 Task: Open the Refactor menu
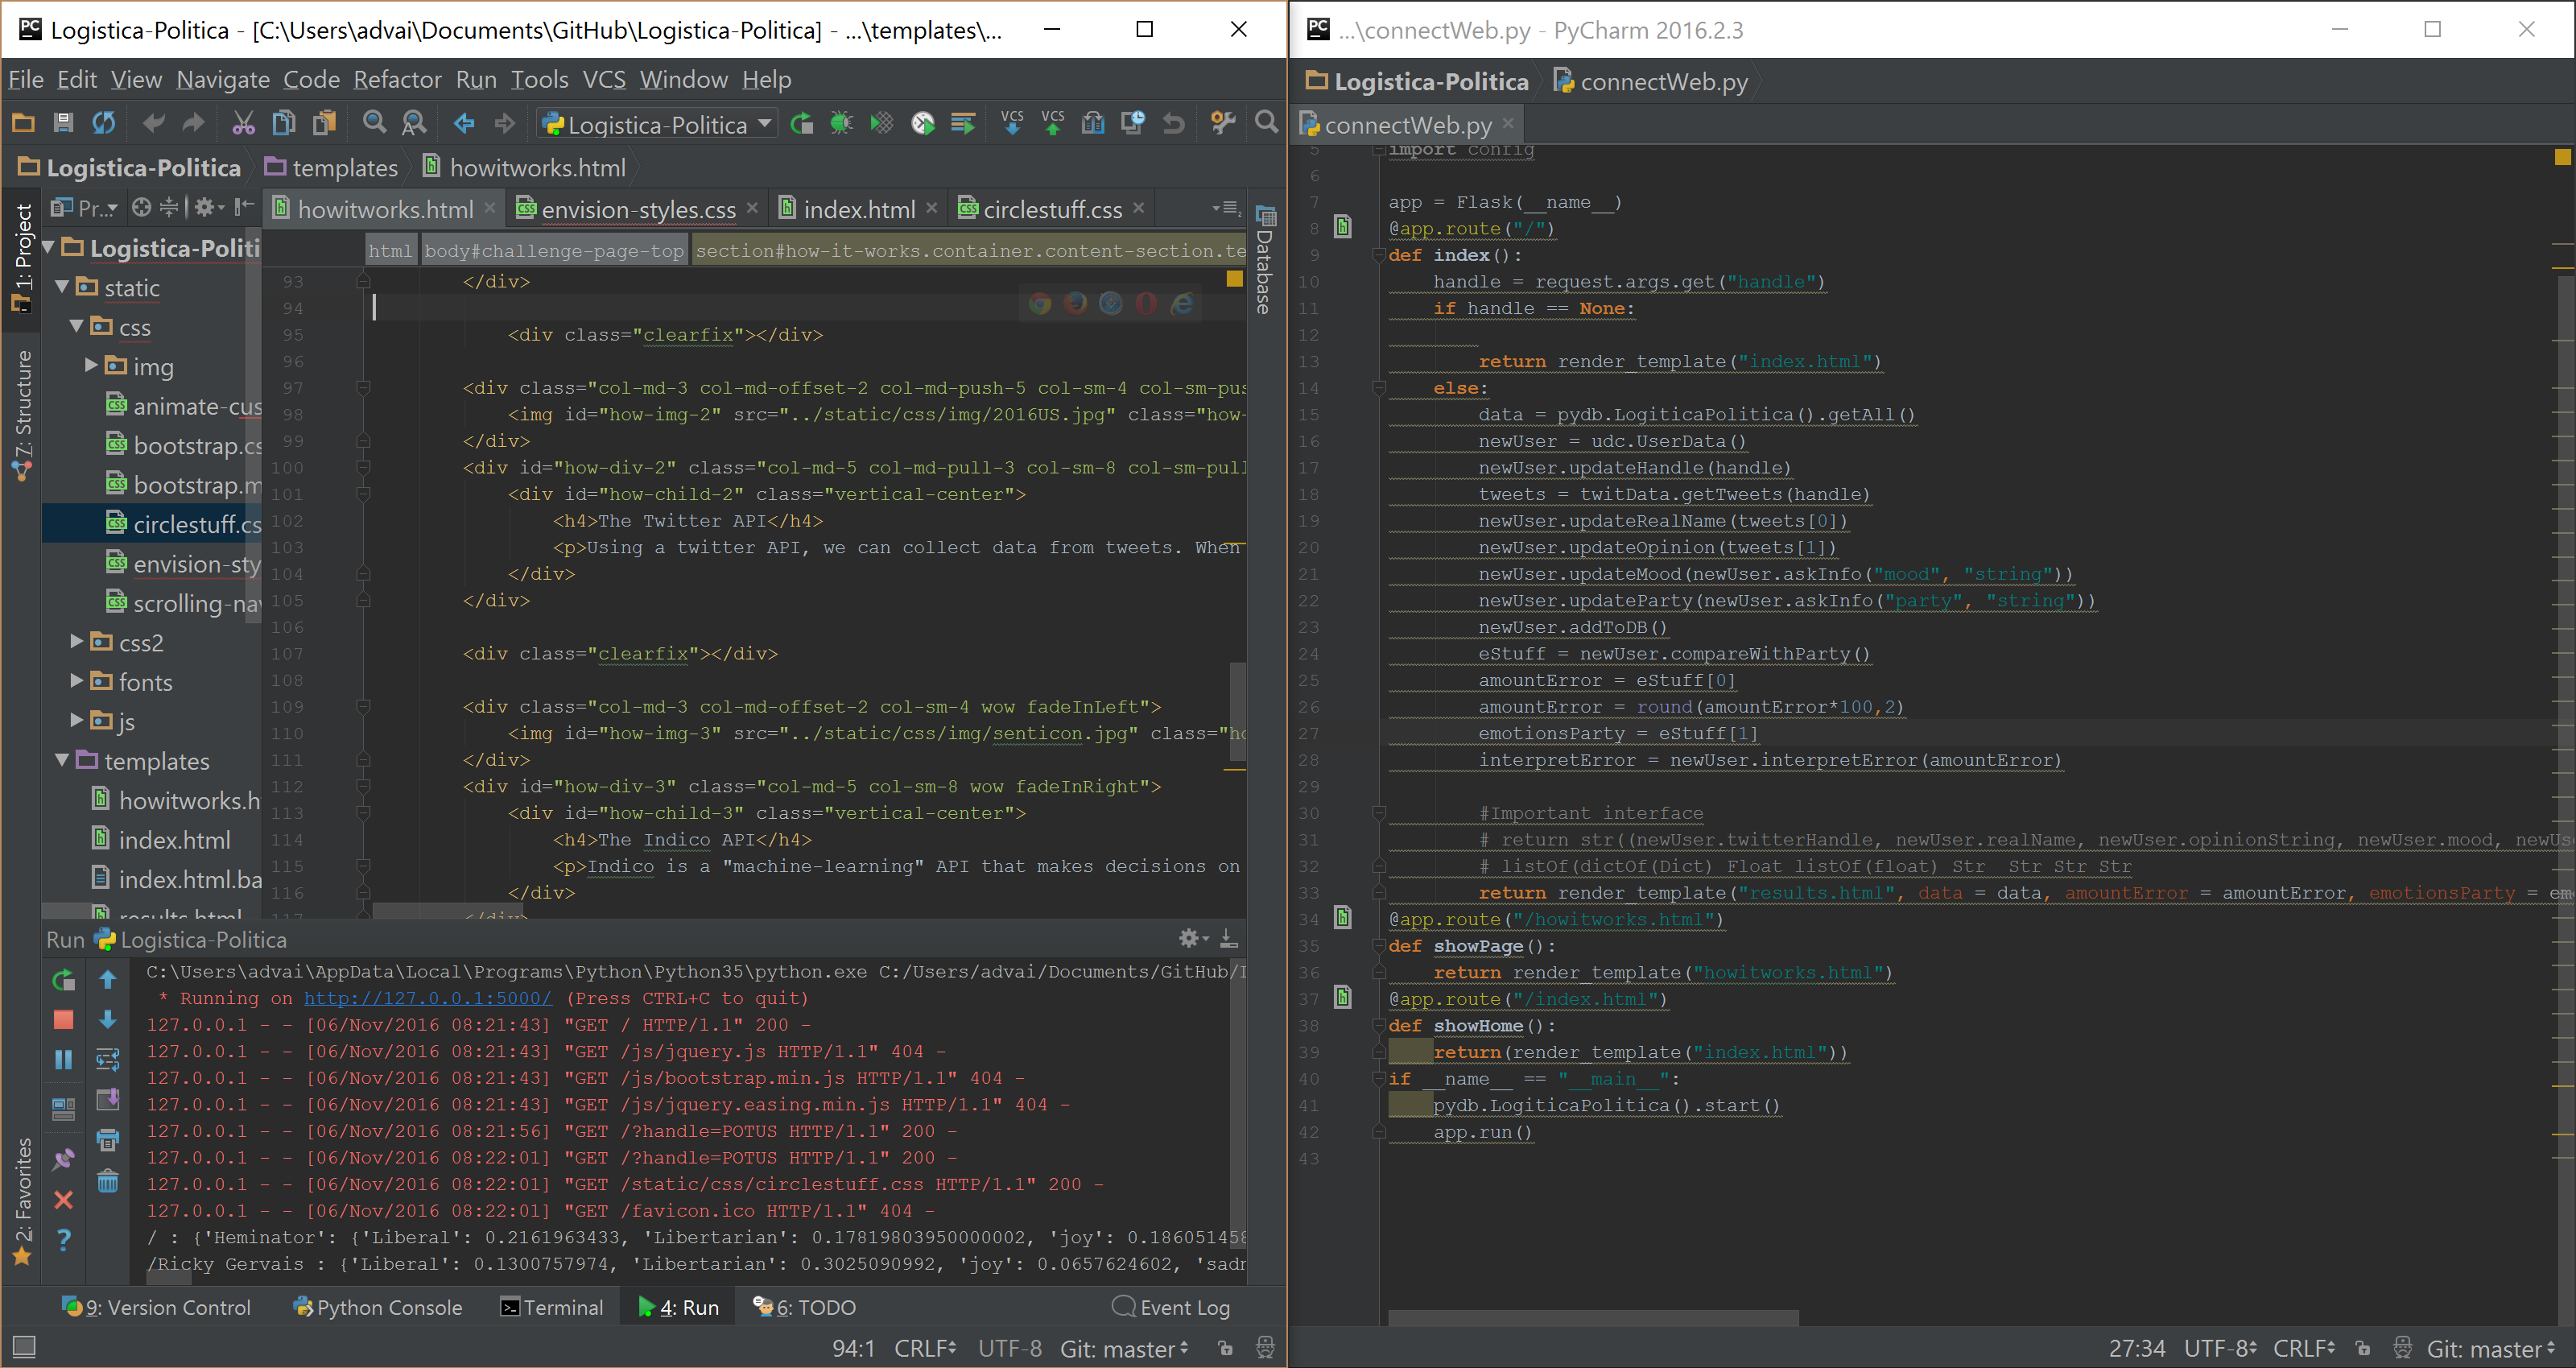(x=397, y=79)
